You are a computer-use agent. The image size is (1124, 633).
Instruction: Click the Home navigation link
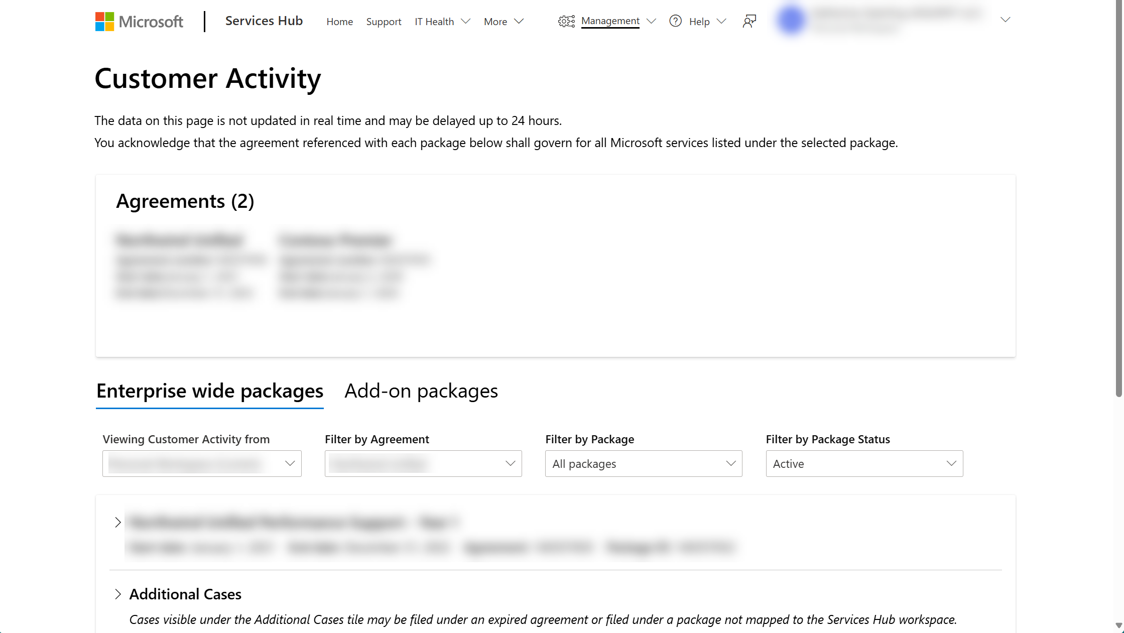[340, 21]
